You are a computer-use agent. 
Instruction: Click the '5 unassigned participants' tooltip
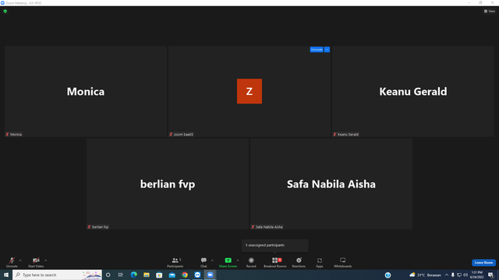275,246
